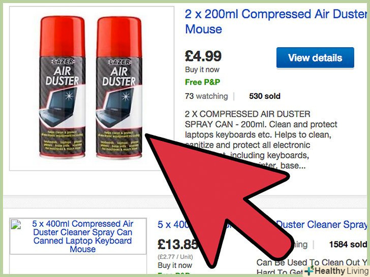
Task: Click the "530 sold" count
Action: (x=264, y=96)
